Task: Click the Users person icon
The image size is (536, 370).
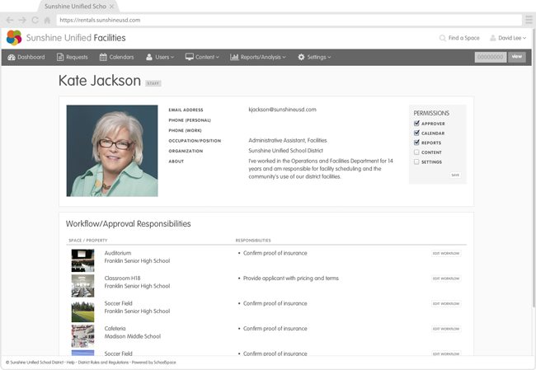Action: pyautogui.click(x=149, y=57)
